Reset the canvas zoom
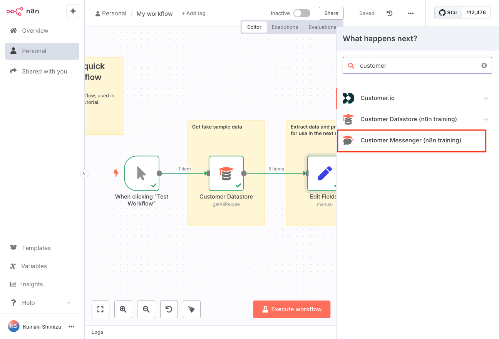The image size is (499, 339). (169, 309)
